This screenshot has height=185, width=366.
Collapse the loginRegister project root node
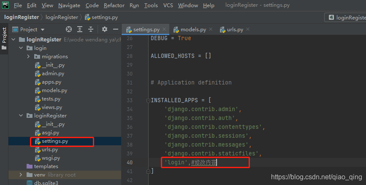click(14, 39)
